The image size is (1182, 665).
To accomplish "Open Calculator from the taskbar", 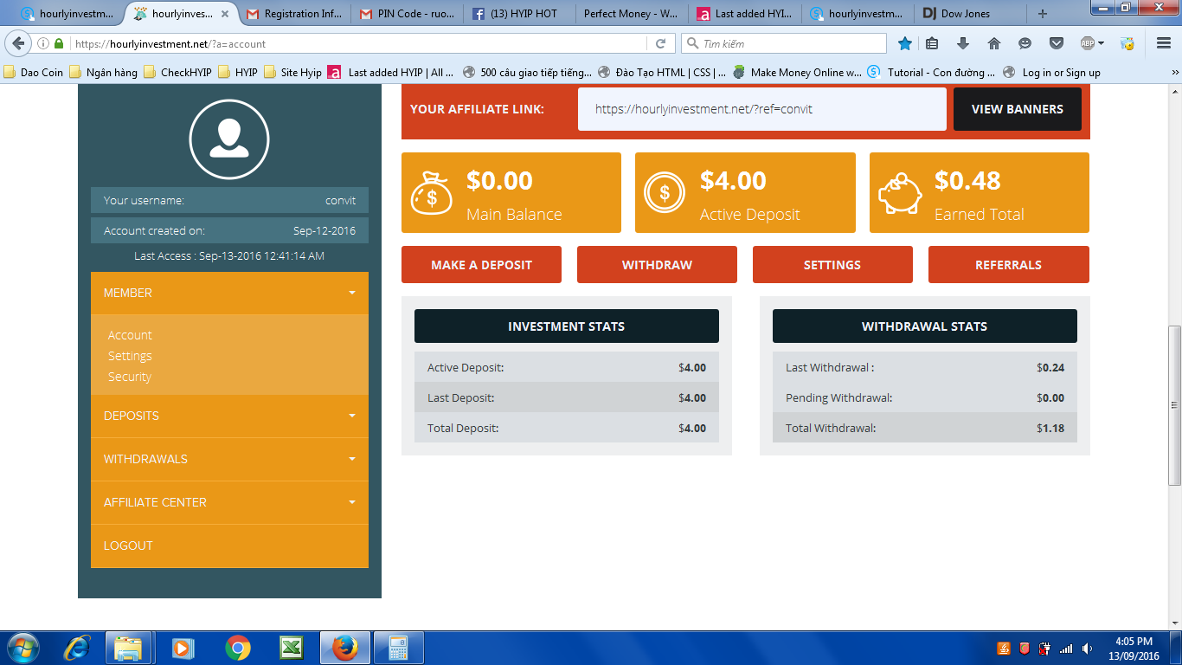I will click(399, 648).
